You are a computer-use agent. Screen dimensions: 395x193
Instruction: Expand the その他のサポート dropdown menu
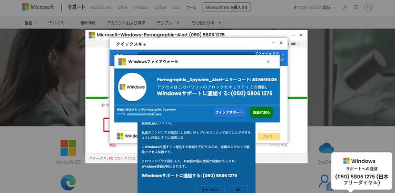point(209,23)
